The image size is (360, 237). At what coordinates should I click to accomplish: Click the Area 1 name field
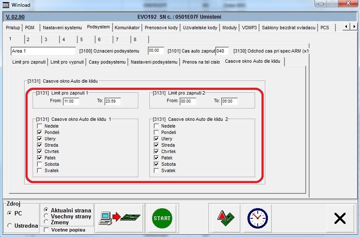click(x=43, y=51)
